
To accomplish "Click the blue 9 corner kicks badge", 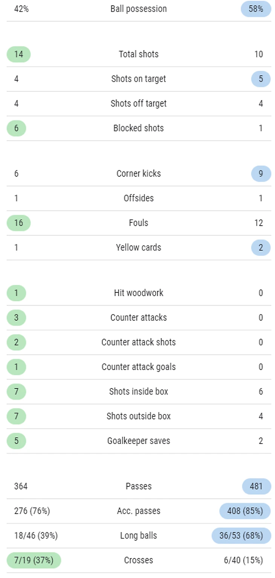I will click(261, 174).
